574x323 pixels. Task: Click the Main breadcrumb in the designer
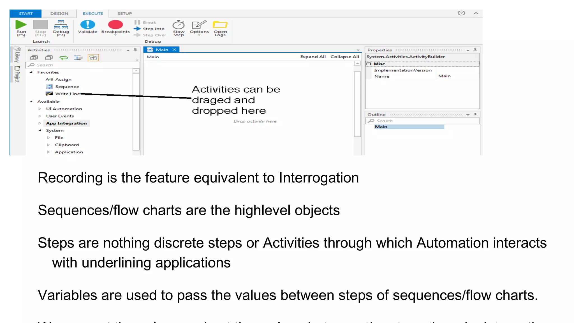153,57
